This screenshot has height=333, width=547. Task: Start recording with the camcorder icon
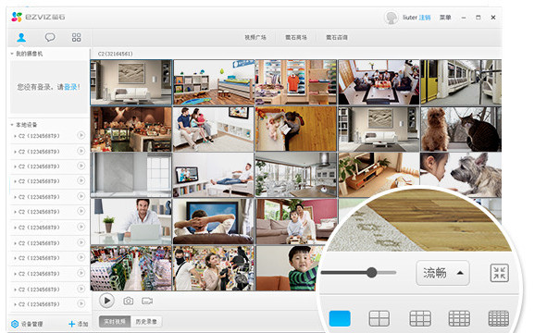click(147, 301)
